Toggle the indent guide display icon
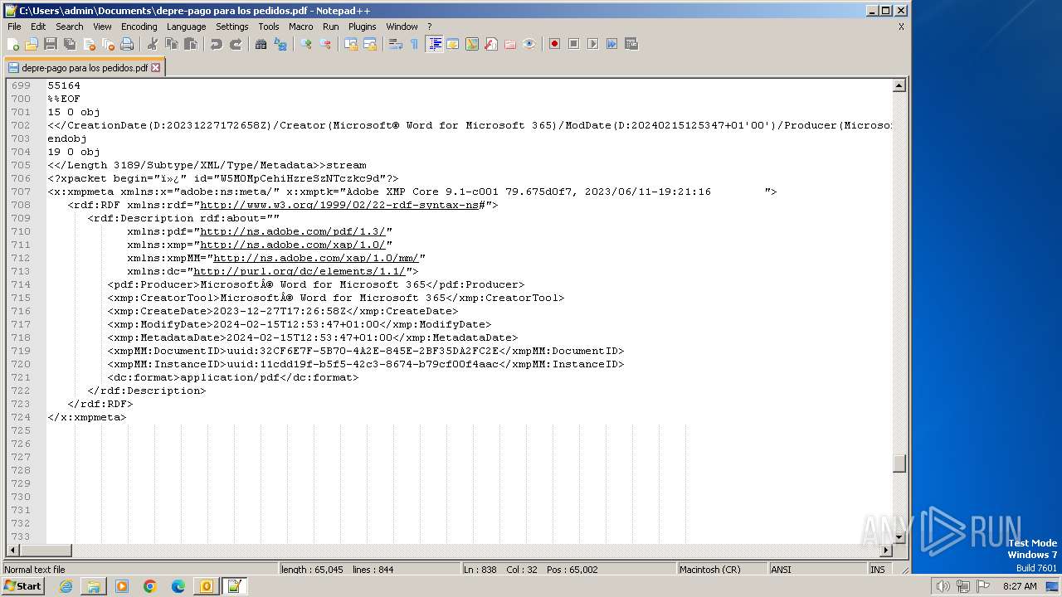This screenshot has width=1062, height=597. coord(434,44)
